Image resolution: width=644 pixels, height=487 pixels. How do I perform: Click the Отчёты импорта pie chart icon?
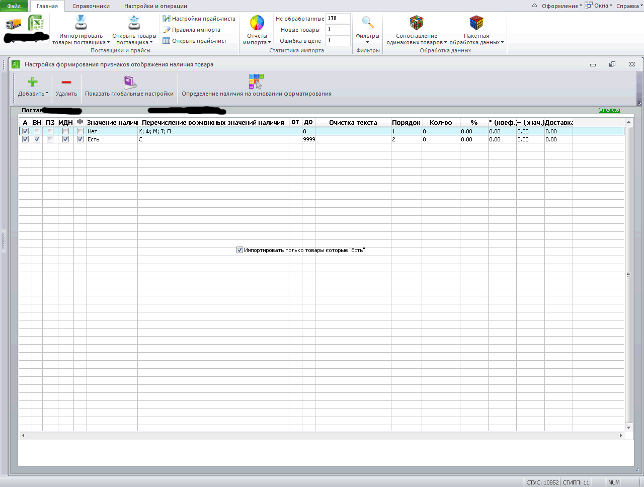[257, 23]
